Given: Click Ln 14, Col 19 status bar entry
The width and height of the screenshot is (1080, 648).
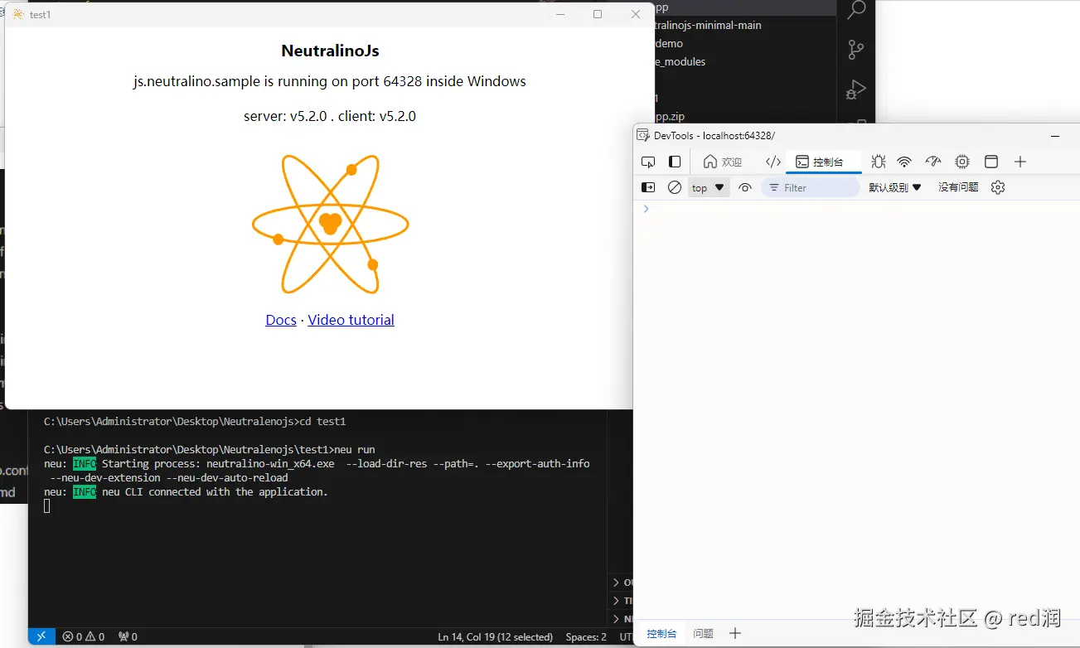Looking at the screenshot, I should (495, 636).
